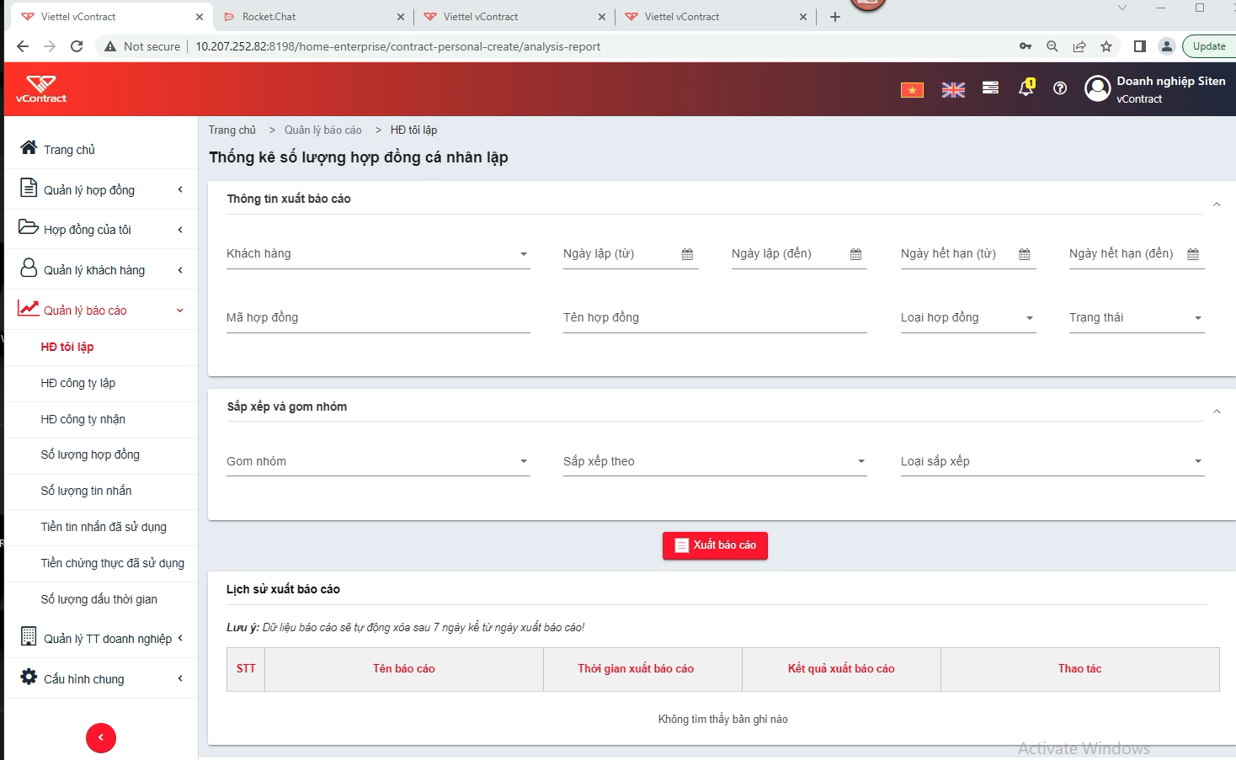Viewport: 1236px width, 760px height.
Task: Expand Quản lý hợp đồng sidebar menu
Action: pyautogui.click(x=101, y=190)
